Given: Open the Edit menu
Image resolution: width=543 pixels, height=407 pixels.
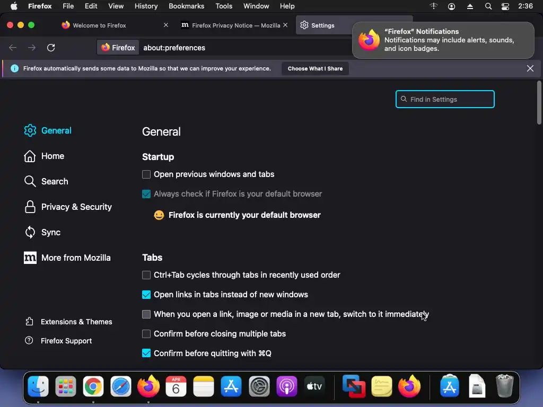Looking at the screenshot, I should coord(91,6).
